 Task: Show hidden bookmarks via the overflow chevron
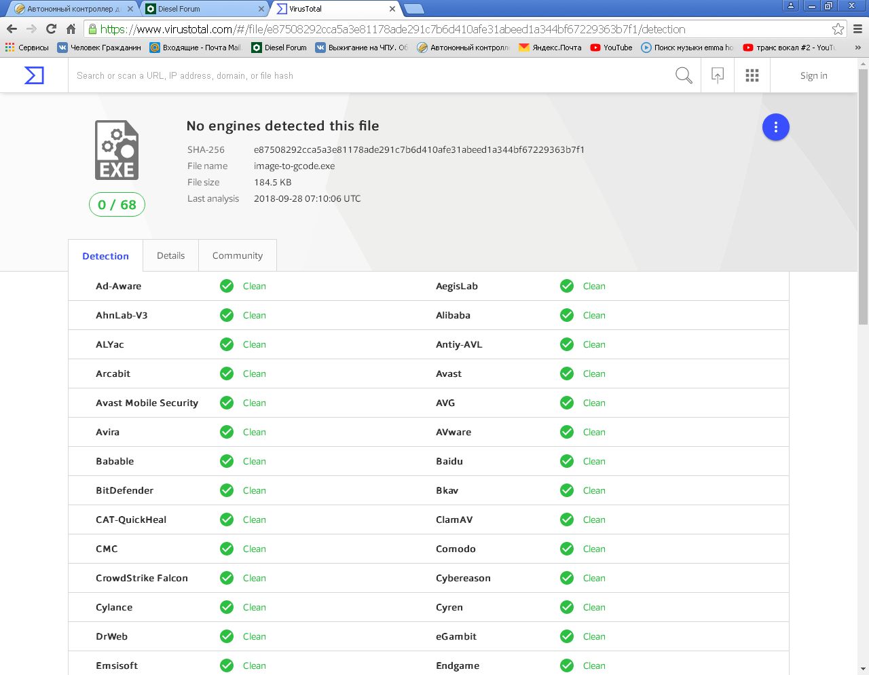click(x=857, y=48)
